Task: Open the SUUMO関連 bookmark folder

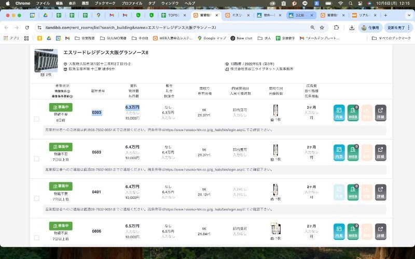Action: [113, 38]
